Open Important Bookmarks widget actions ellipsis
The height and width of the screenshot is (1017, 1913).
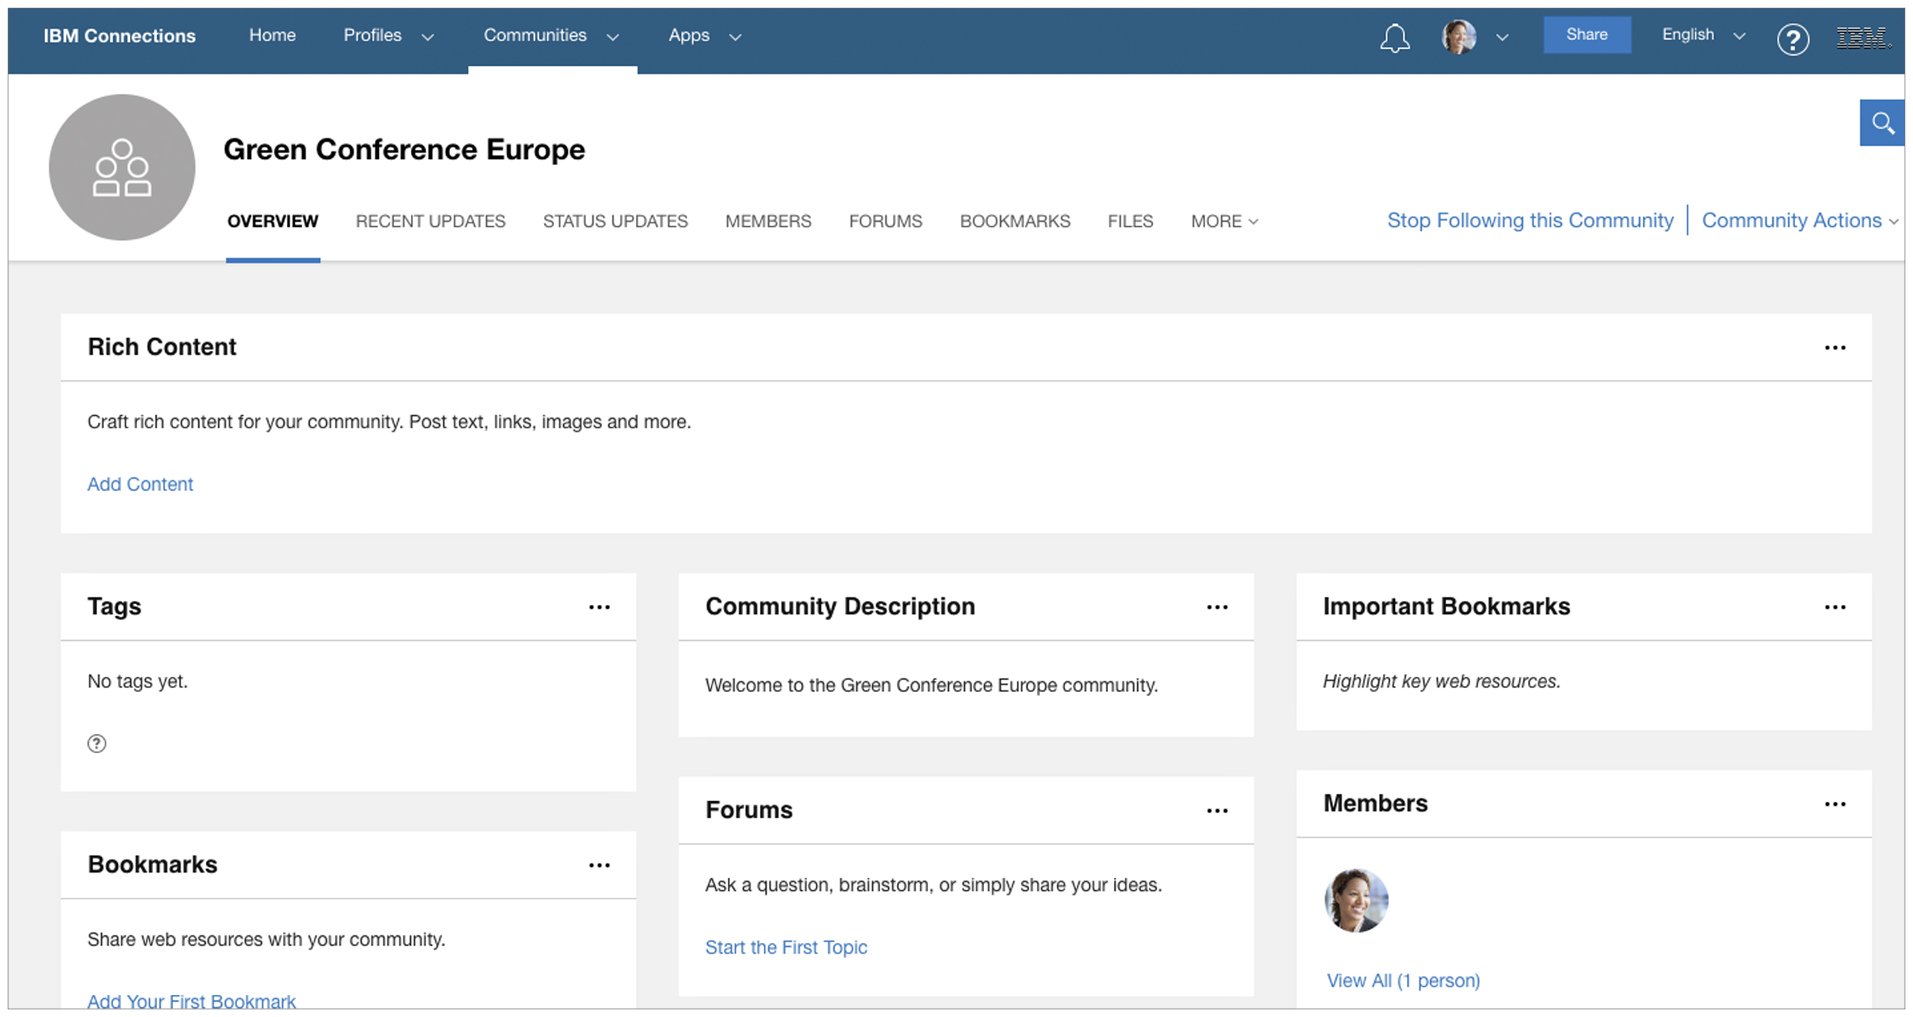[1835, 607]
